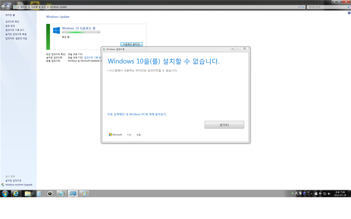This screenshot has width=351, height=219.
Task: Open the 더욱 강력해진 새 Windows PC link
Action: pyautogui.click(x=136, y=114)
